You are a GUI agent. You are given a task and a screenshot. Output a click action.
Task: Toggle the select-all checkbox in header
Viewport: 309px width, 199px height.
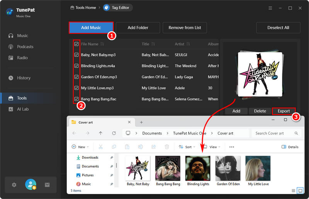point(76,44)
